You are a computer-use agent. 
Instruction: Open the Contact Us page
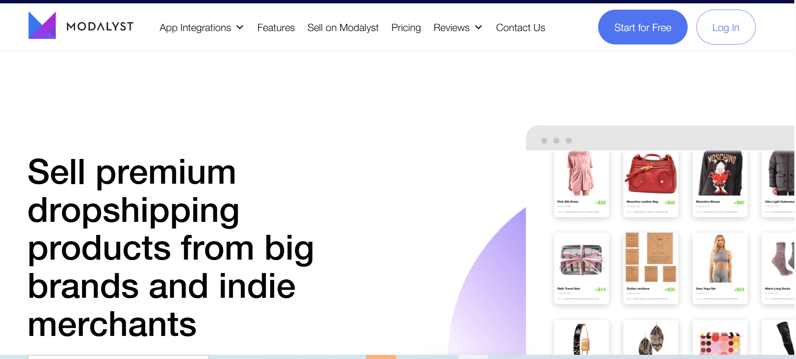(x=520, y=28)
